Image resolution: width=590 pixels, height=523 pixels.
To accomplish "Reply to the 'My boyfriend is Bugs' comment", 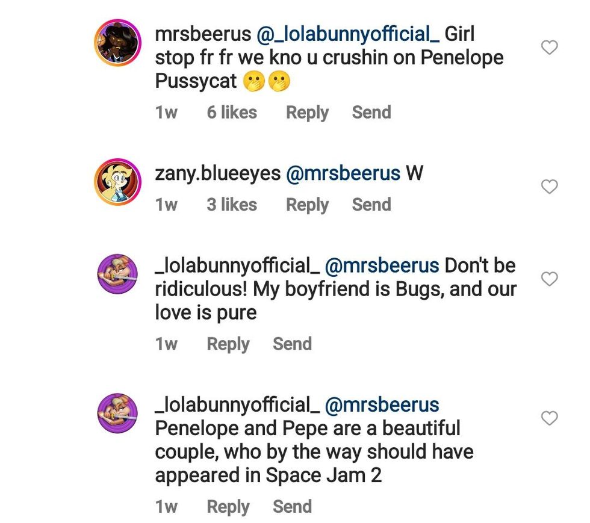I will [x=228, y=344].
